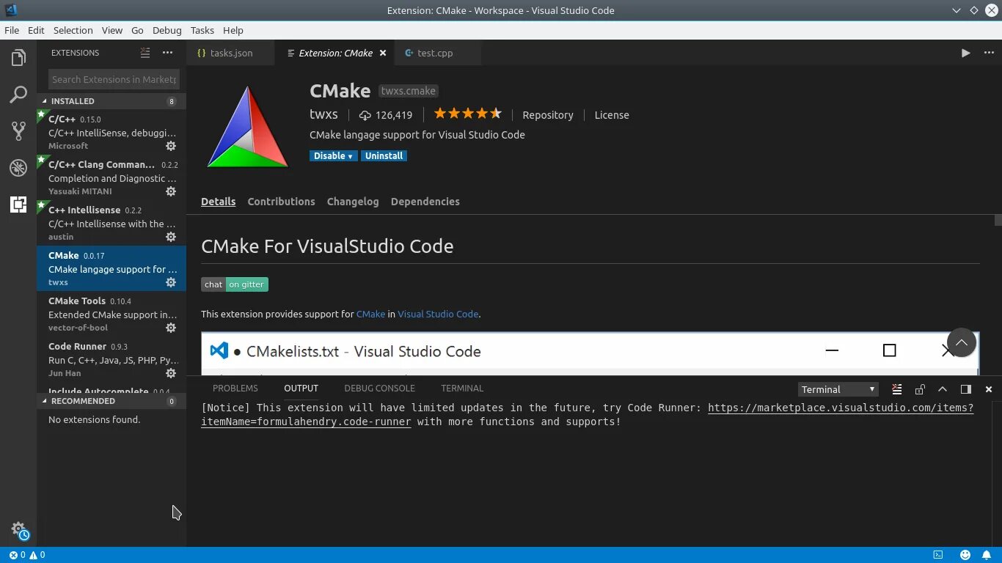Open notifications bell in status bar
Viewport: 1002px width, 563px height.
[x=988, y=555]
